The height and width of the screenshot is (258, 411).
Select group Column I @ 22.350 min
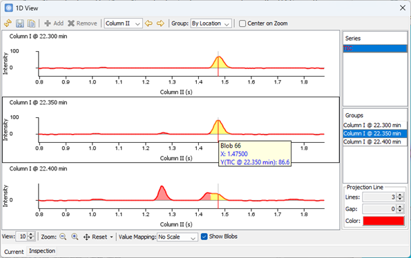(x=375, y=133)
